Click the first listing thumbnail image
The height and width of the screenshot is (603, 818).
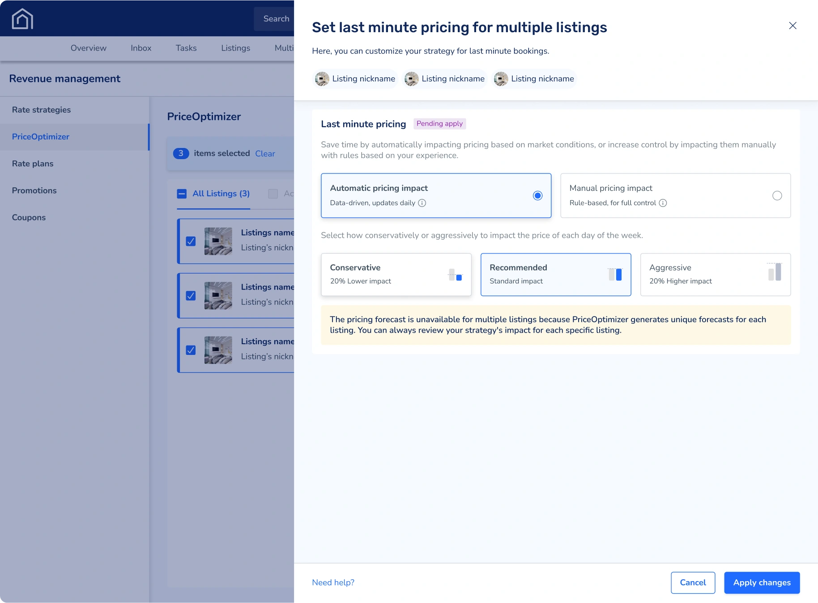218,241
